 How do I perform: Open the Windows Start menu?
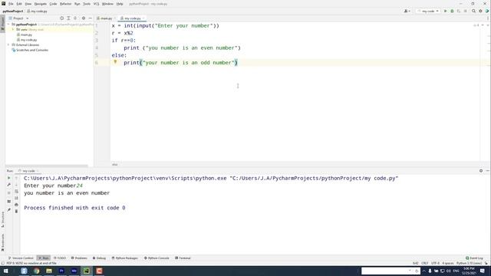(5, 271)
